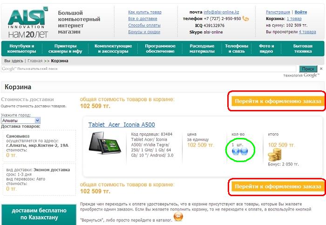Click the Регистрация link

278,12
